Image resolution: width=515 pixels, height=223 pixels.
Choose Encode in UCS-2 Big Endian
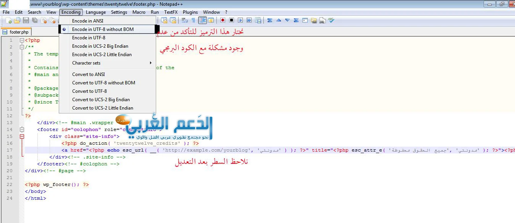[x=100, y=46]
